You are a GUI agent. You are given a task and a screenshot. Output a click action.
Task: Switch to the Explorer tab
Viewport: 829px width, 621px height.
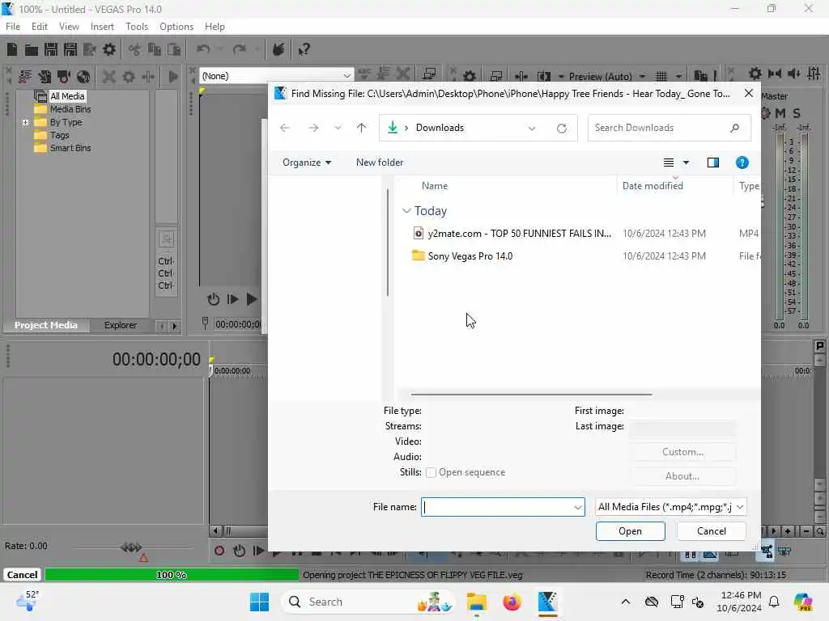[120, 325]
